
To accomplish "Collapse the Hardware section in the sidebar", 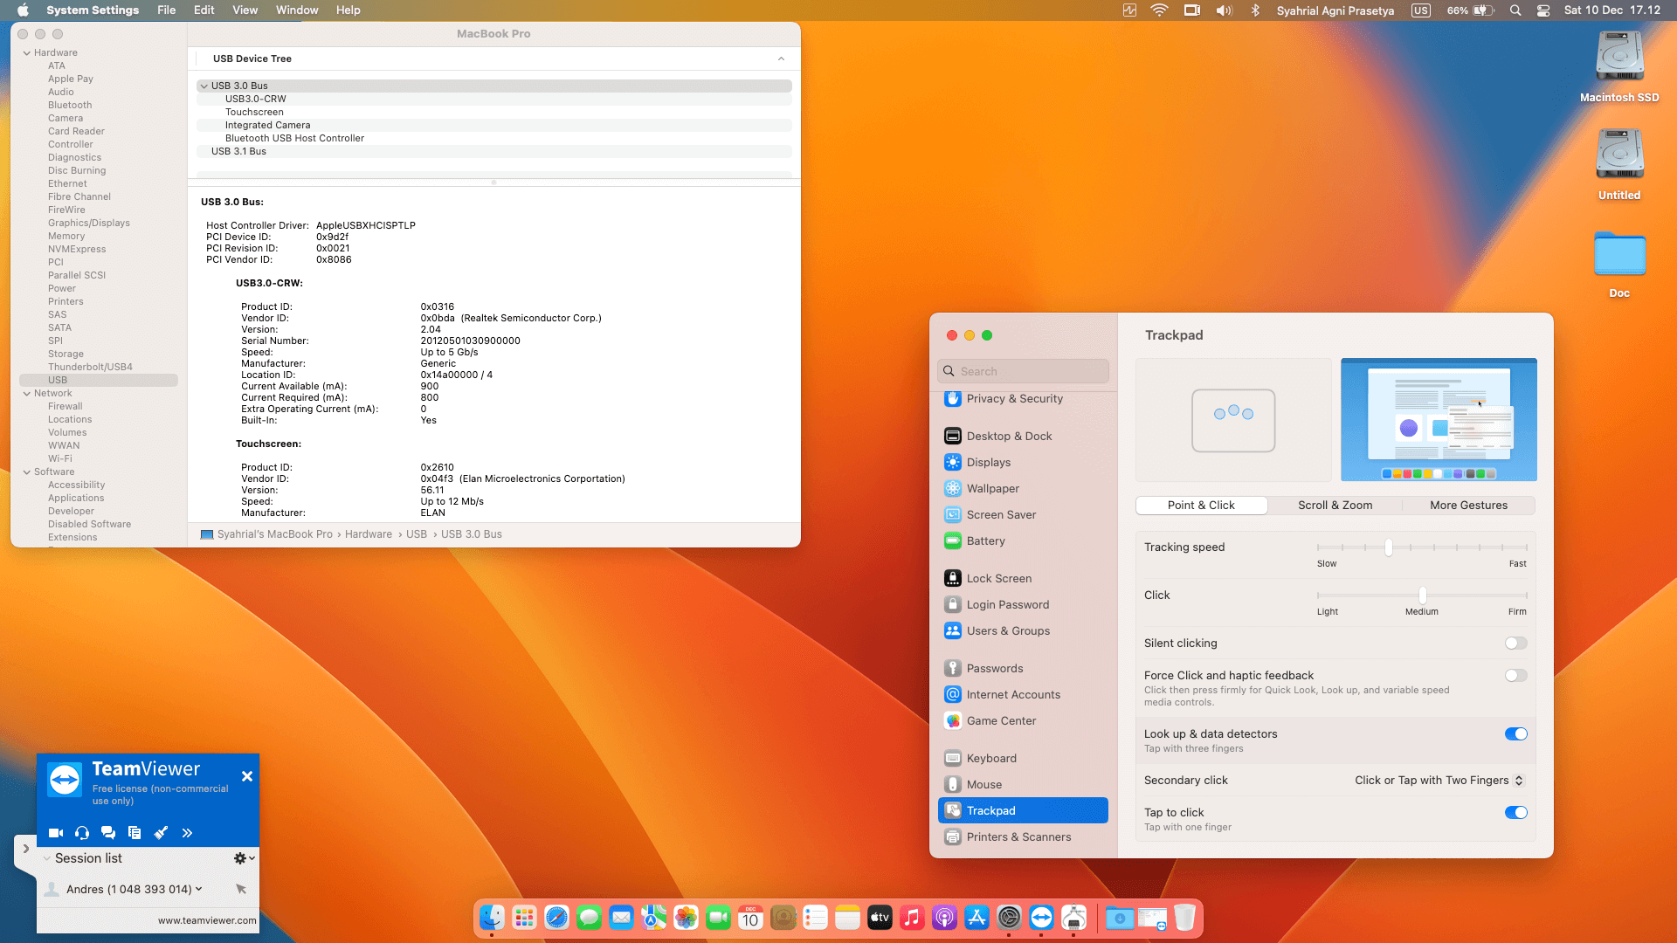I will pos(27,53).
